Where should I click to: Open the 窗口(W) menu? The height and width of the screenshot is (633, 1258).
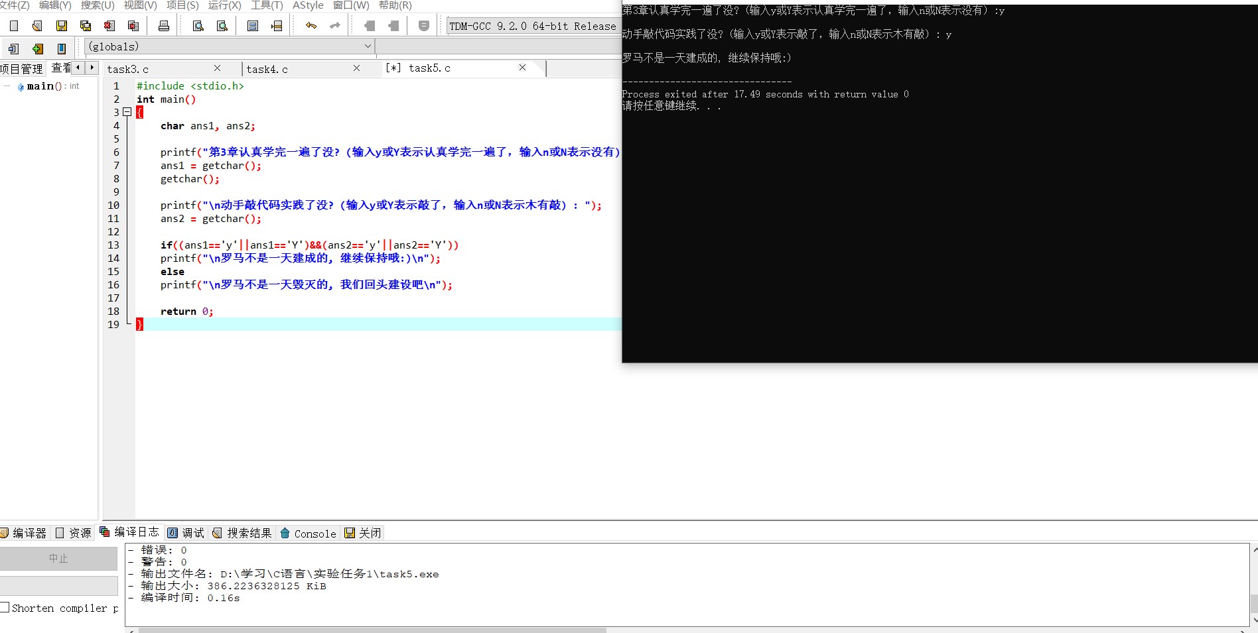tap(351, 5)
